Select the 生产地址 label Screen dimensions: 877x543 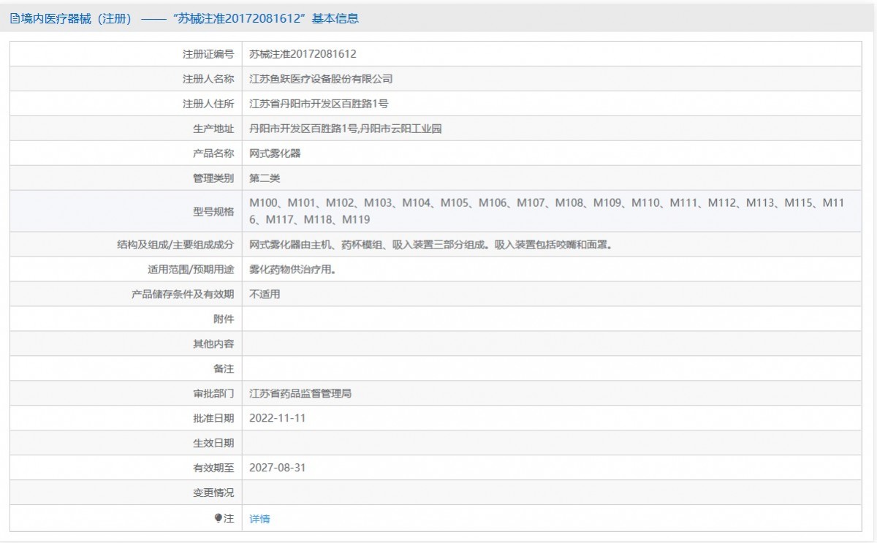[213, 129]
